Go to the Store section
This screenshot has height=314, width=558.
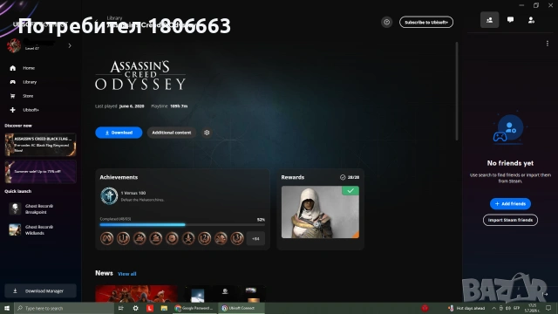28,96
